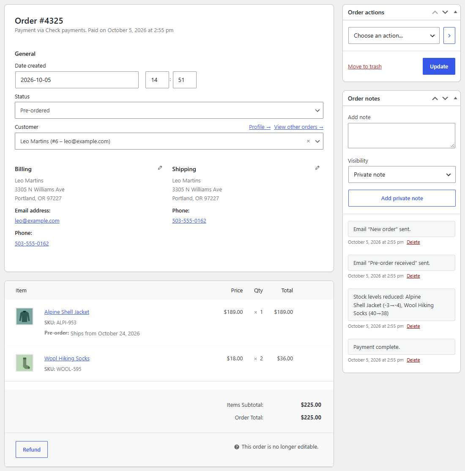Image resolution: width=465 pixels, height=471 pixels.
Task: Click Move to trash link
Action: point(365,66)
